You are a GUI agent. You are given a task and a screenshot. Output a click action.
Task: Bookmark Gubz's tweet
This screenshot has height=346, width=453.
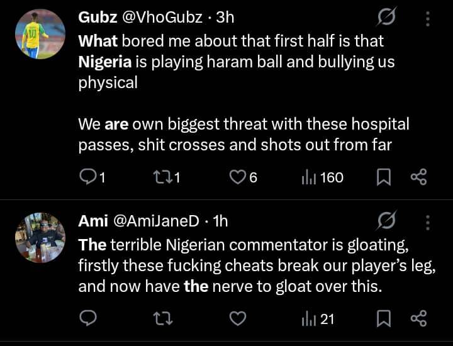(384, 177)
